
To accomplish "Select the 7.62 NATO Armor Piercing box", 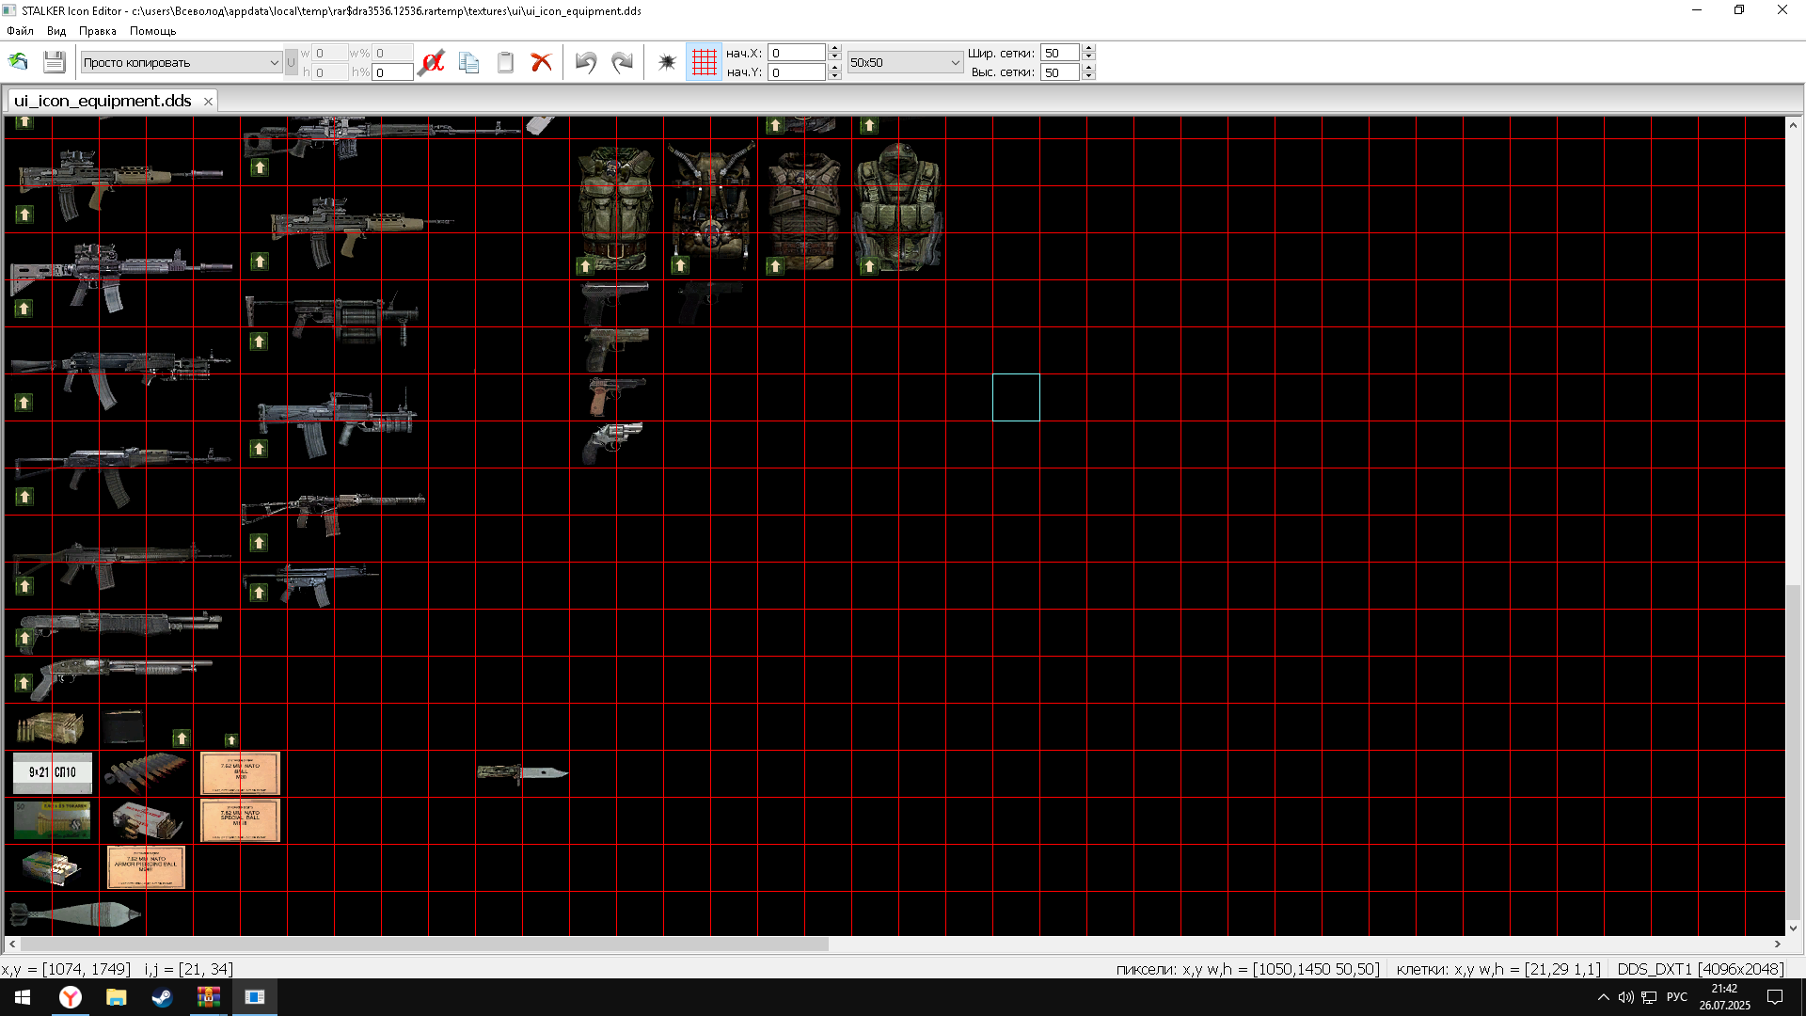I will pos(146,867).
